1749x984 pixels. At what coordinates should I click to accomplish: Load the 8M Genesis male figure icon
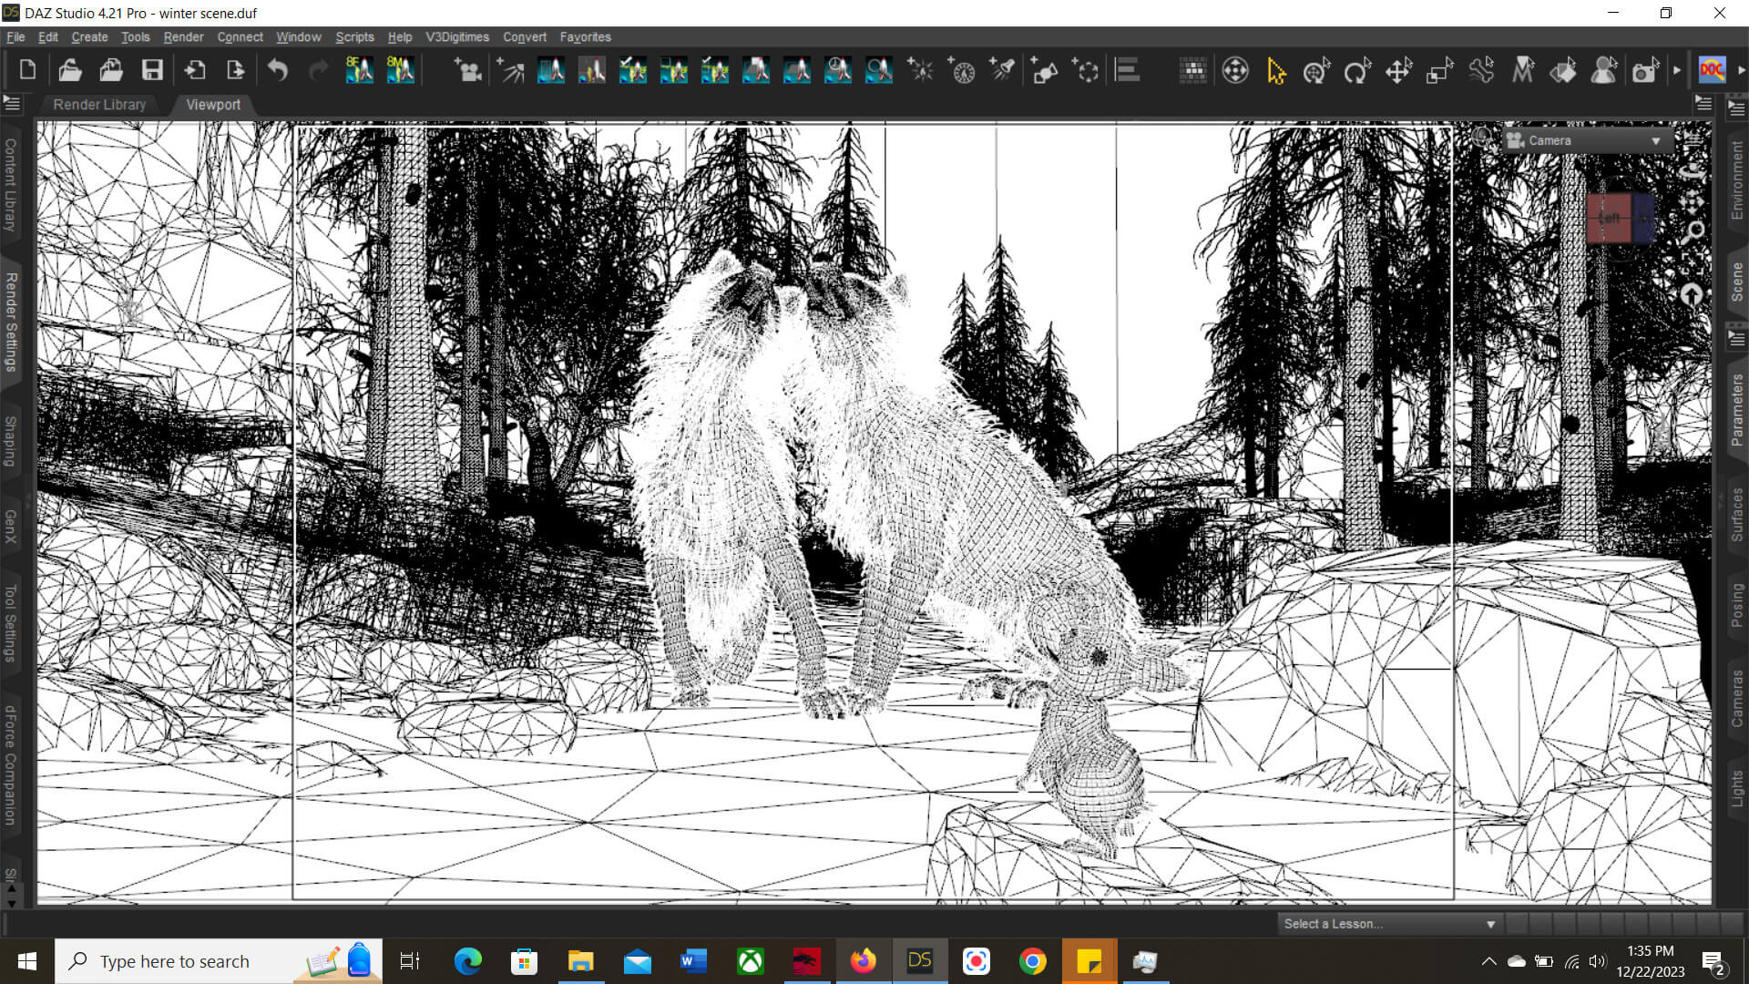pyautogui.click(x=400, y=70)
